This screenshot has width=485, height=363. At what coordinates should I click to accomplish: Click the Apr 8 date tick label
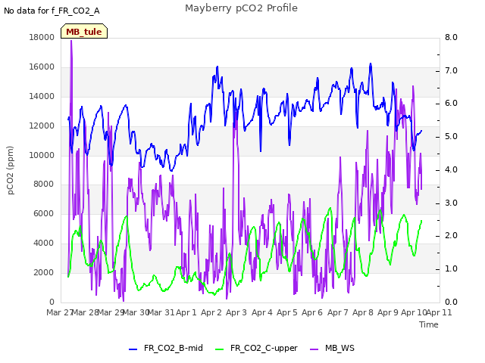[x=363, y=312]
